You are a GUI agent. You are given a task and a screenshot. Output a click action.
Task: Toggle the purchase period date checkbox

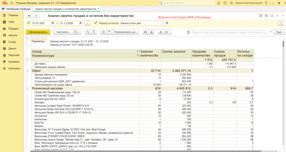[28, 23]
